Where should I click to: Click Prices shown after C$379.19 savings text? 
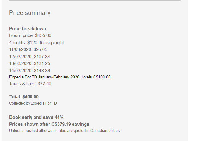(49, 124)
